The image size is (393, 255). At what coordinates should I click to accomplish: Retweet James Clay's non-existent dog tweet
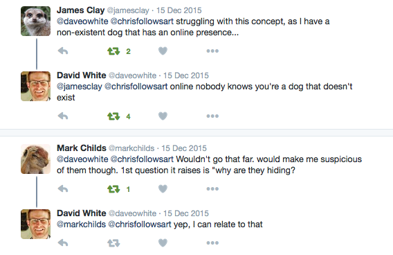pyautogui.click(x=113, y=51)
